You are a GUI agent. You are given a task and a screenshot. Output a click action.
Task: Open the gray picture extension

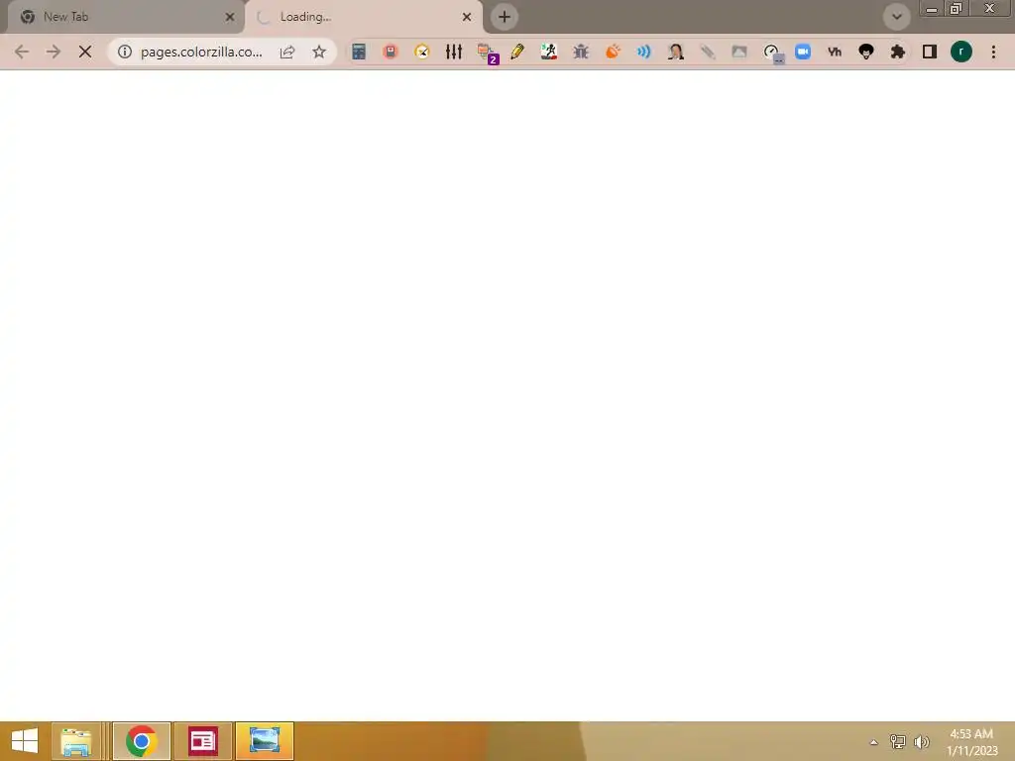(739, 52)
